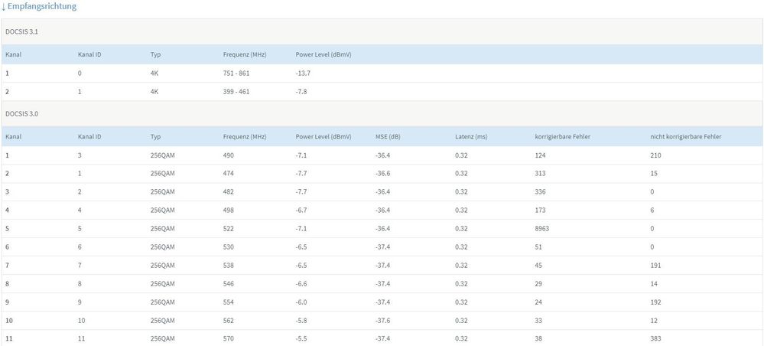The width and height of the screenshot is (764, 346).
Task: Click power level value -6.6
Action: (301, 283)
